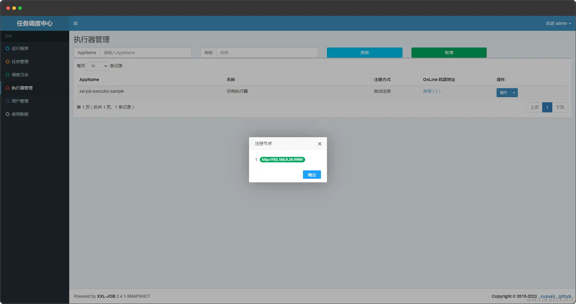
Task: Click the macOS green fullscreen button
Action: [x=20, y=8]
